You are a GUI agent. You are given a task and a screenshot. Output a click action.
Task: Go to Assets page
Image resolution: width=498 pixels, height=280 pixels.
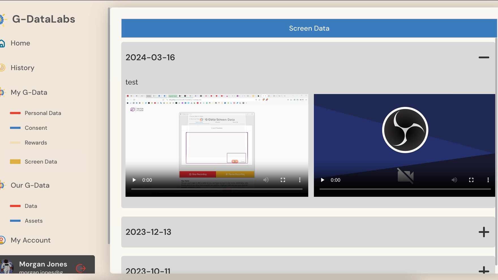[34, 221]
